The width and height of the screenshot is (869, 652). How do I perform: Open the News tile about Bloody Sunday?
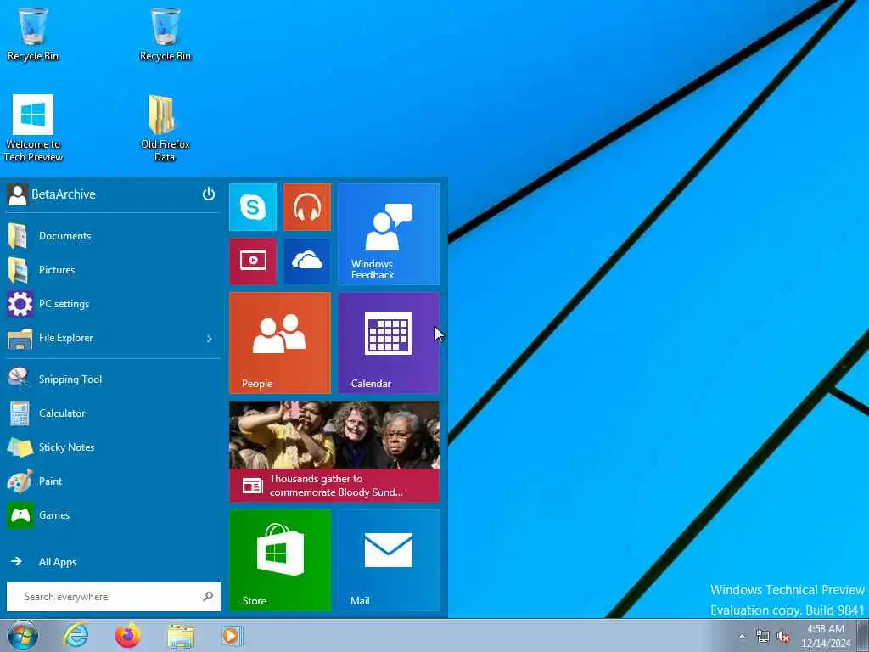(334, 452)
